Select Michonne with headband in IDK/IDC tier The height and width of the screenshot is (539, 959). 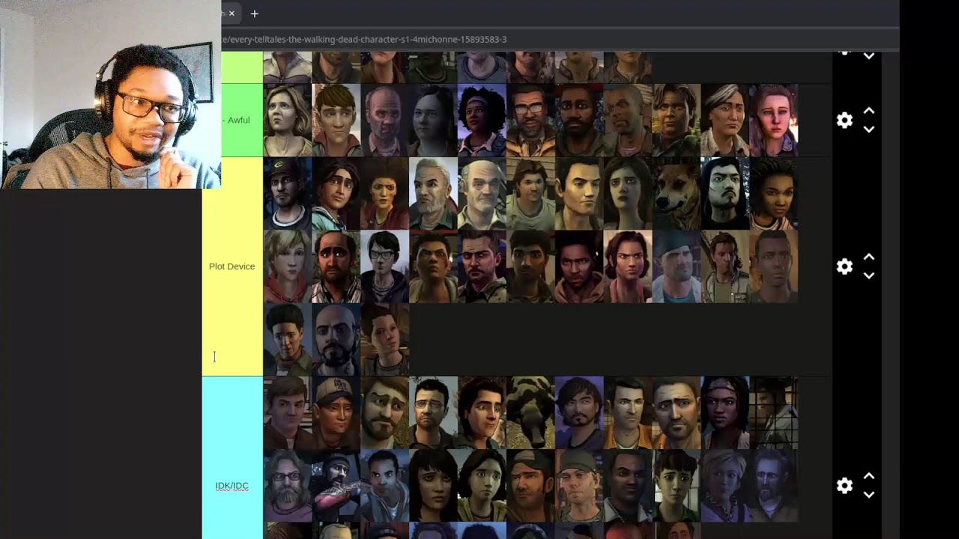(725, 412)
